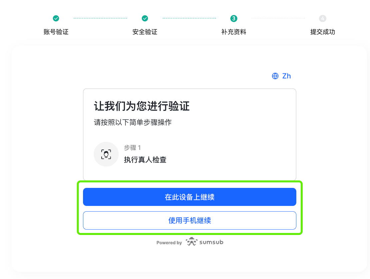Click the 在此设备上继续 button
Viewport: 370px width, 279px height.
click(189, 197)
